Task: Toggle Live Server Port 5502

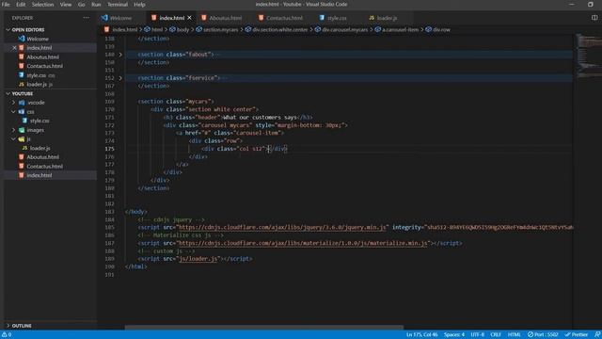Action: [543, 335]
